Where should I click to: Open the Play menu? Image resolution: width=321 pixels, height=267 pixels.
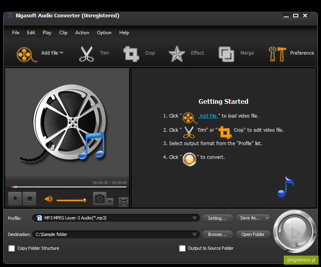point(47,33)
